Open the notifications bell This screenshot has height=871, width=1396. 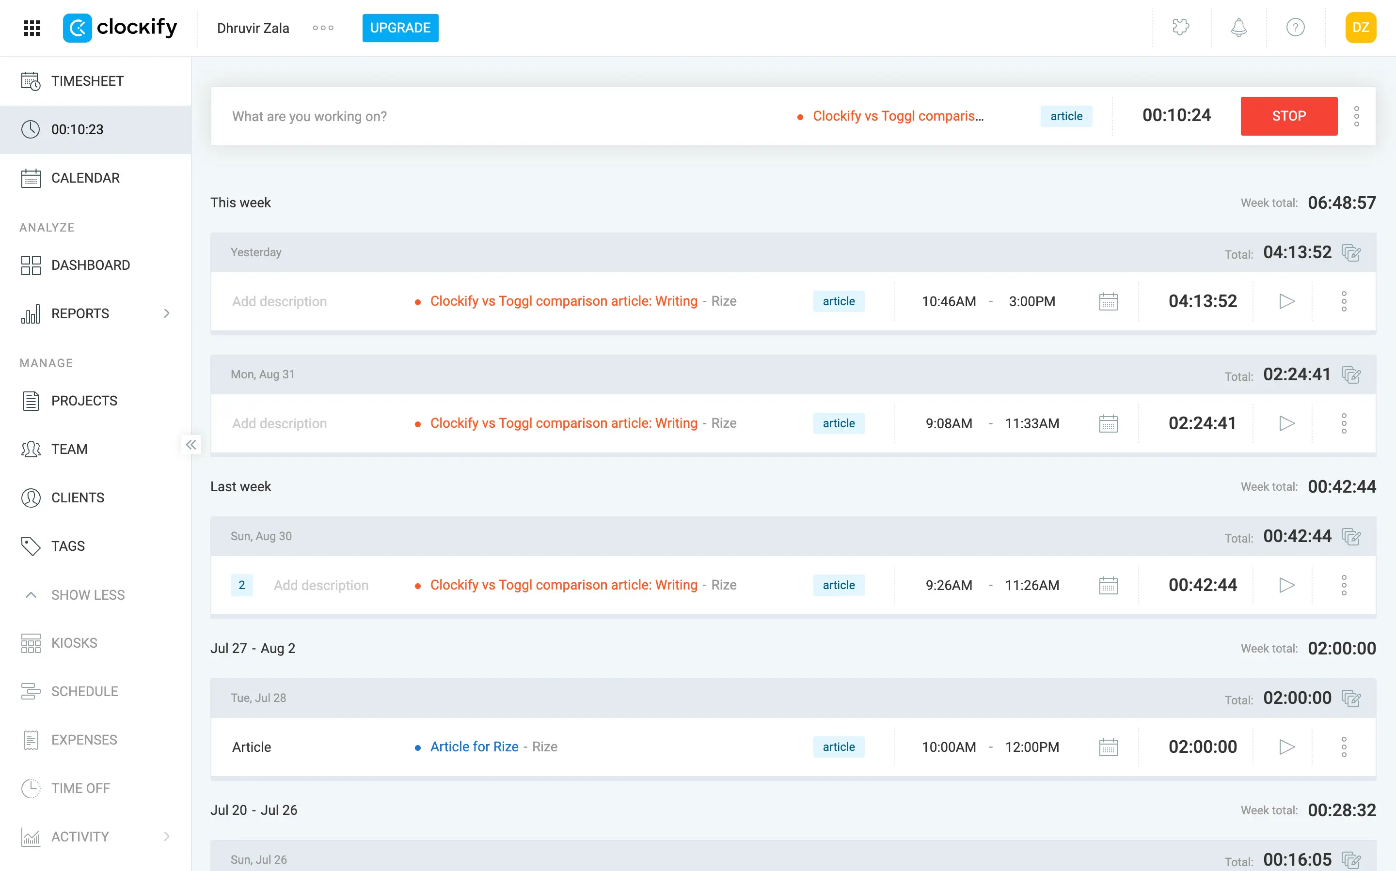pyautogui.click(x=1238, y=27)
